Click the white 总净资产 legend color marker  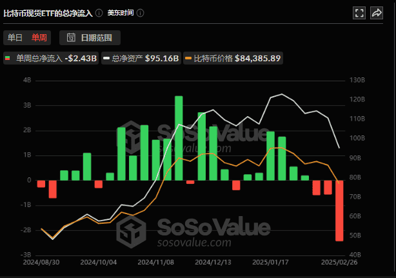106,59
